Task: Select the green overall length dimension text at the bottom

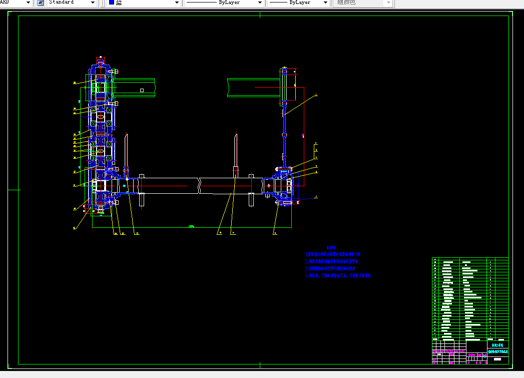Action: click(x=191, y=226)
